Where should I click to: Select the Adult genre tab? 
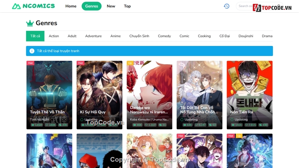pyautogui.click(x=72, y=36)
